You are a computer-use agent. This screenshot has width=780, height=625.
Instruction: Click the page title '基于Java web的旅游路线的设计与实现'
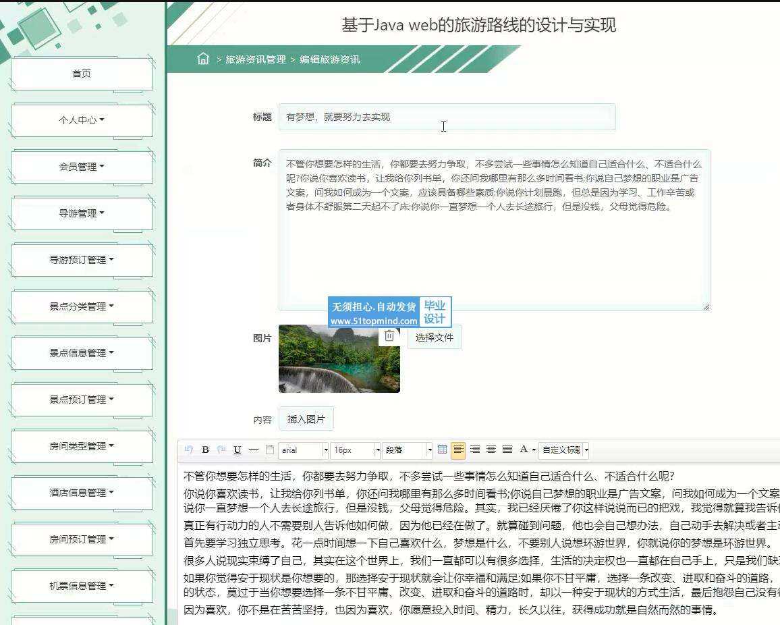[x=478, y=25]
